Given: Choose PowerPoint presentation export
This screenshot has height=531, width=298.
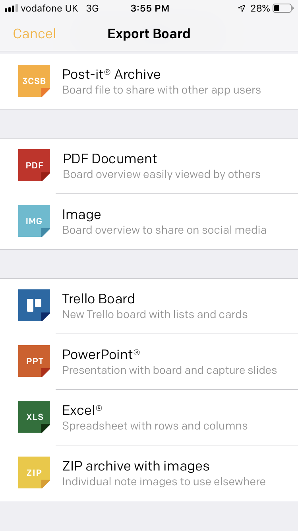Looking at the screenshot, I should 169,362.
